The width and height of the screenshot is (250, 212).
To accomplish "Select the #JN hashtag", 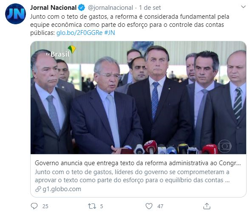I will tap(110, 33).
